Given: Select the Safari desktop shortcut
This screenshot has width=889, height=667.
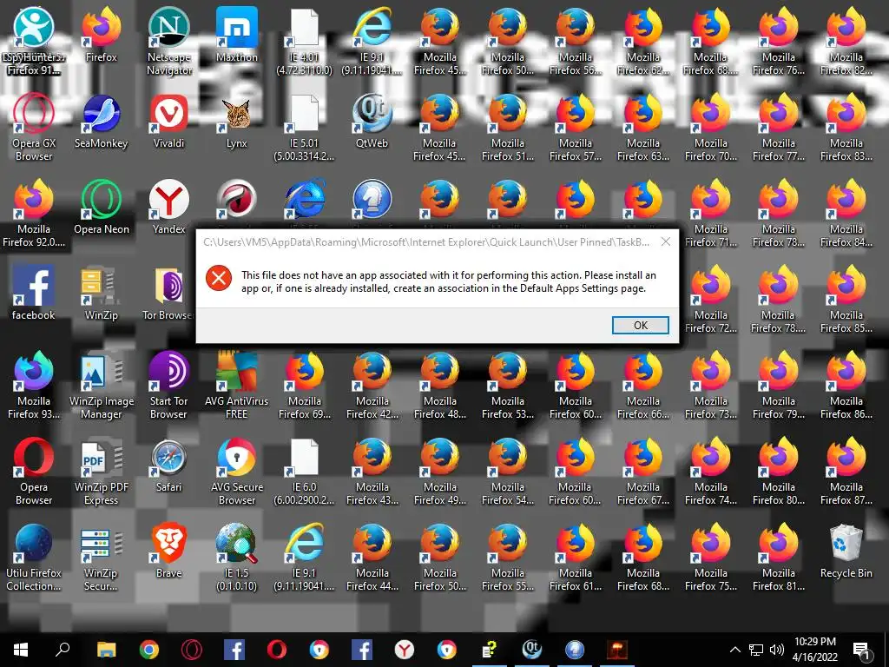Looking at the screenshot, I should [x=169, y=466].
